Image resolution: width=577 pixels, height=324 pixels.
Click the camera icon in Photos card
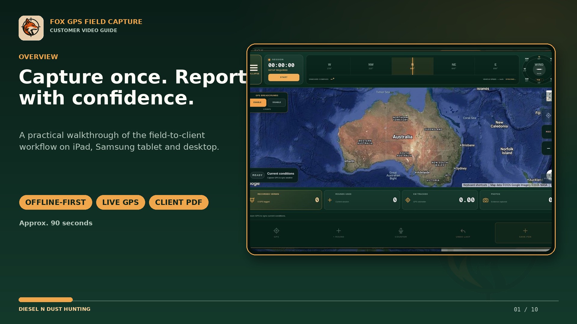486,200
